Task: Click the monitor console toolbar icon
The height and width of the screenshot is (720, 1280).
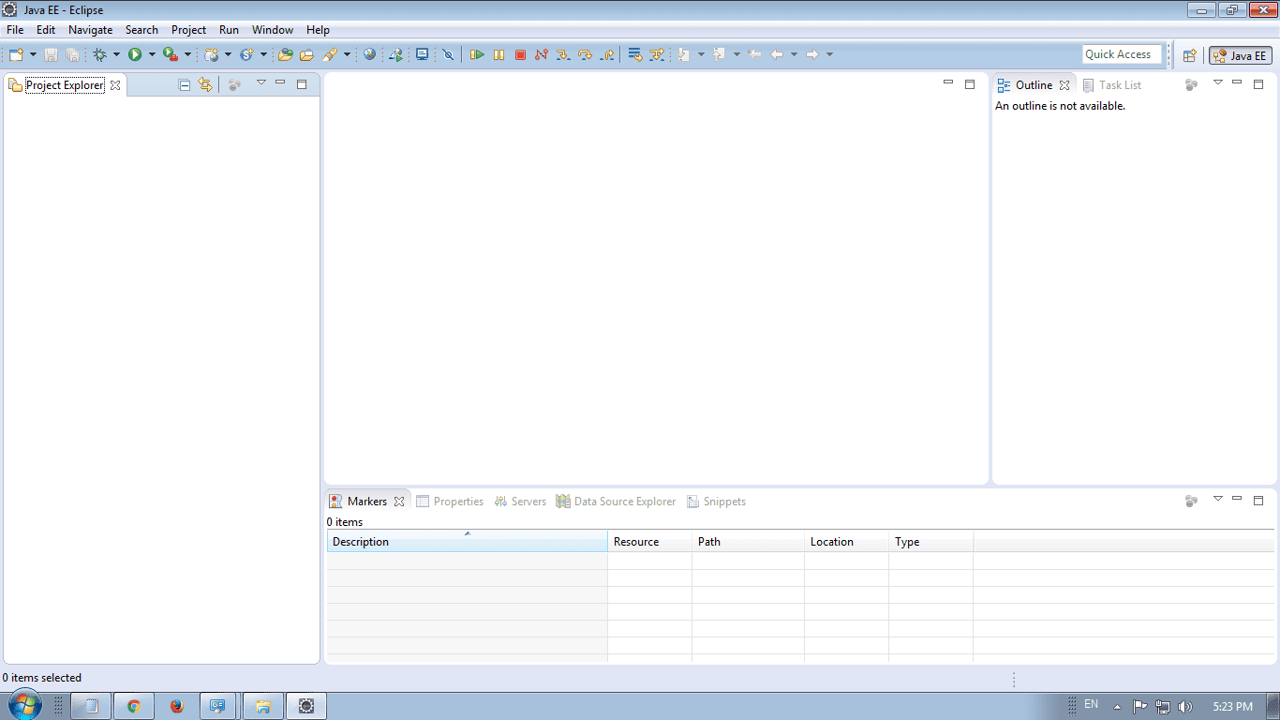Action: [423, 54]
